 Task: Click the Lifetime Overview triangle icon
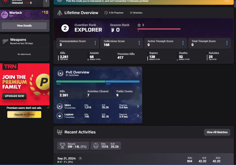tap(60, 13)
